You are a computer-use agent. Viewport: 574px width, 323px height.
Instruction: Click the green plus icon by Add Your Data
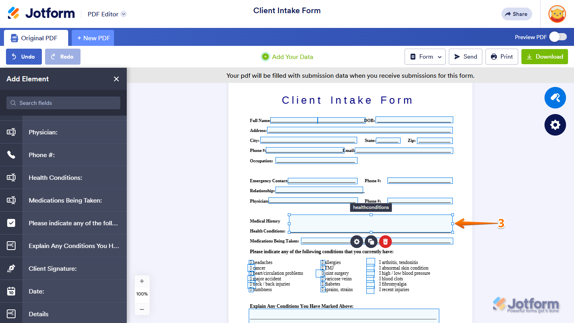[265, 57]
